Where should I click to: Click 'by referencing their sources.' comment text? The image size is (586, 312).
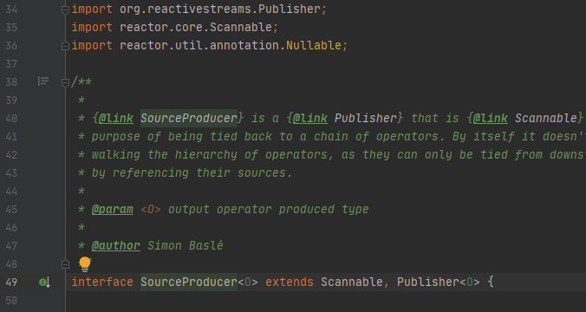[x=192, y=173]
